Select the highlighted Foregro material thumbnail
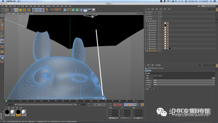218x123 pixels. tap(18, 113)
